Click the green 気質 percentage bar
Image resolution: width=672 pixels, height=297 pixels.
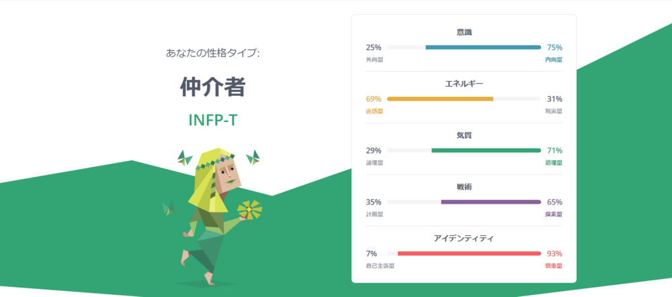pos(486,150)
